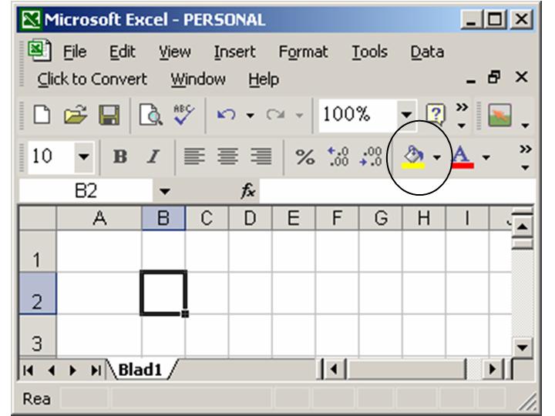This screenshot has width=555, height=416.
Task: Select column A header
Action: pos(99,218)
